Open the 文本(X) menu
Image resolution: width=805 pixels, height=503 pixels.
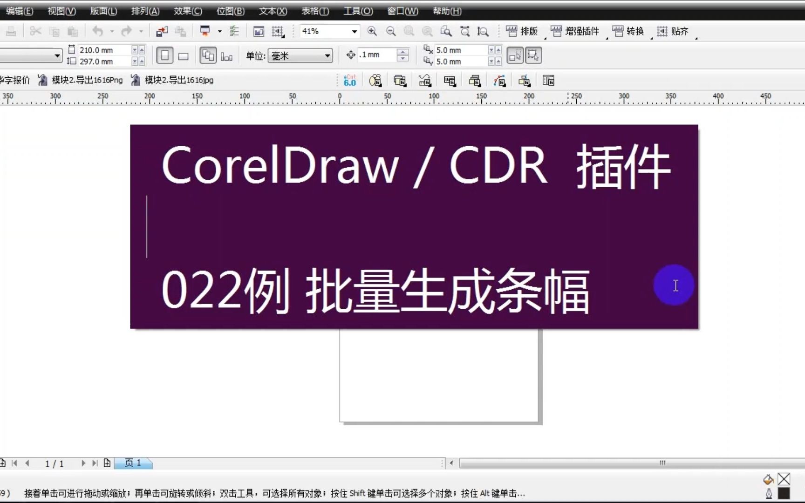tap(273, 11)
